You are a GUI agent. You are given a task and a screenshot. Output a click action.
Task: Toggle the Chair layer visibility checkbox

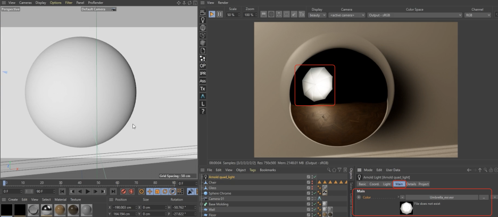coord(308,182)
